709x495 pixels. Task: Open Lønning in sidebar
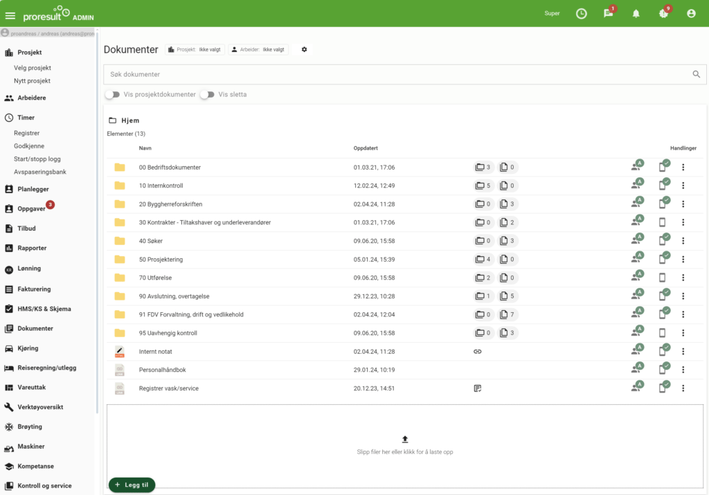click(29, 268)
